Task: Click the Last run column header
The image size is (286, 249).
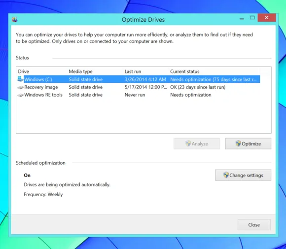Action: [x=133, y=71]
